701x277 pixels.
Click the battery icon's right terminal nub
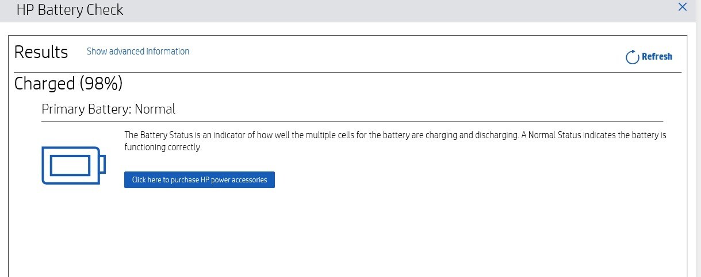coord(104,165)
